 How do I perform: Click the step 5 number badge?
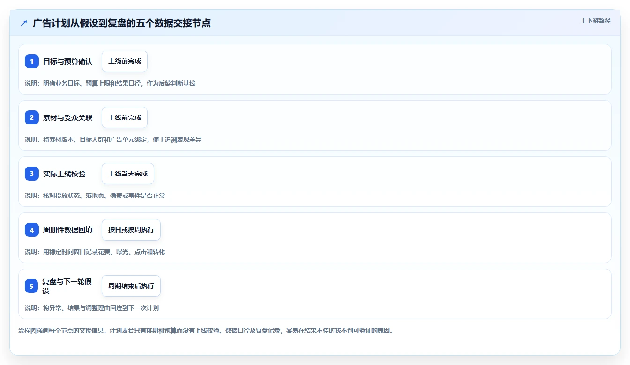(x=32, y=286)
